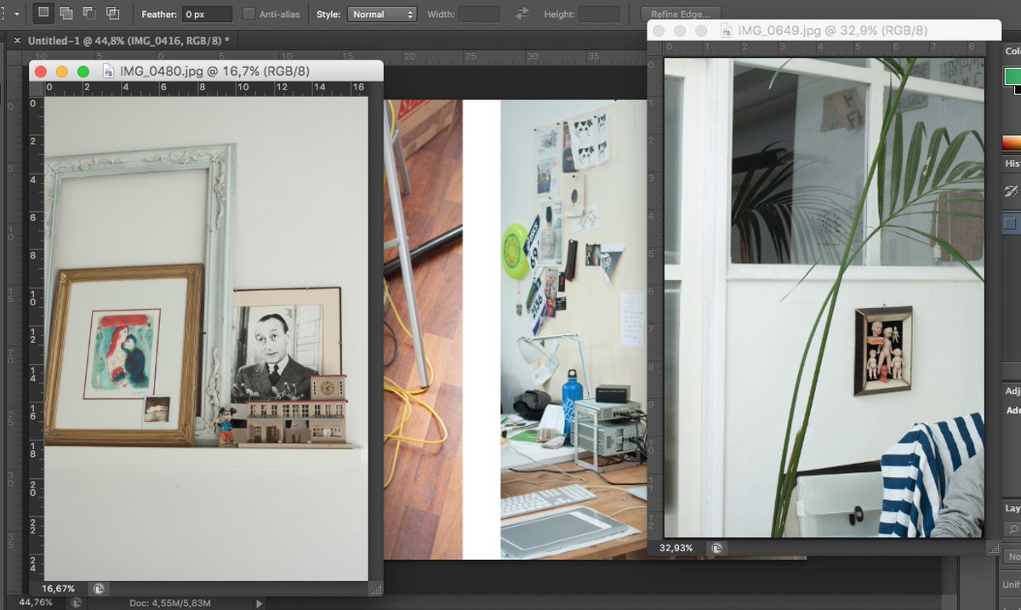Open the tool preset dropdown arrow
Viewport: 1021px width, 610px height.
pos(17,14)
